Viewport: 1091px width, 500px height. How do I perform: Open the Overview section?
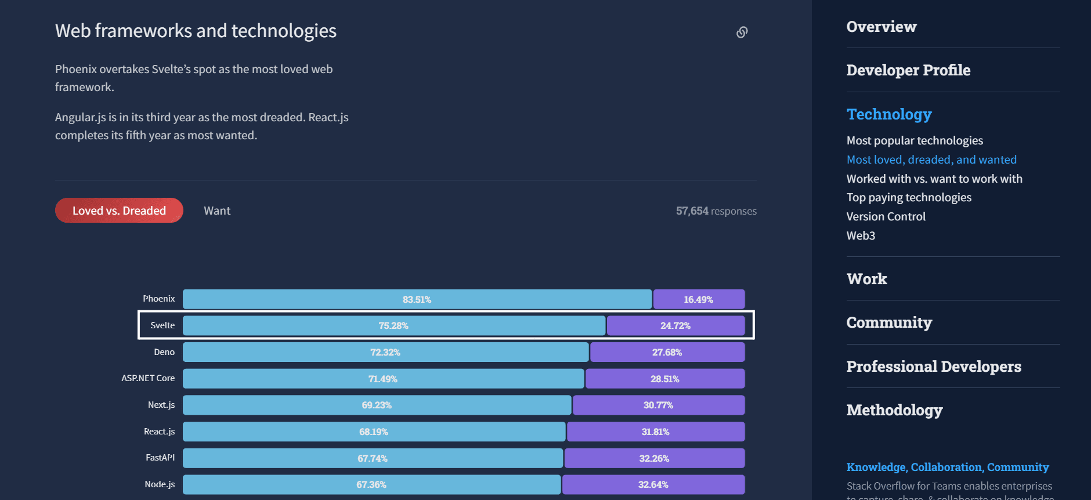click(x=881, y=27)
